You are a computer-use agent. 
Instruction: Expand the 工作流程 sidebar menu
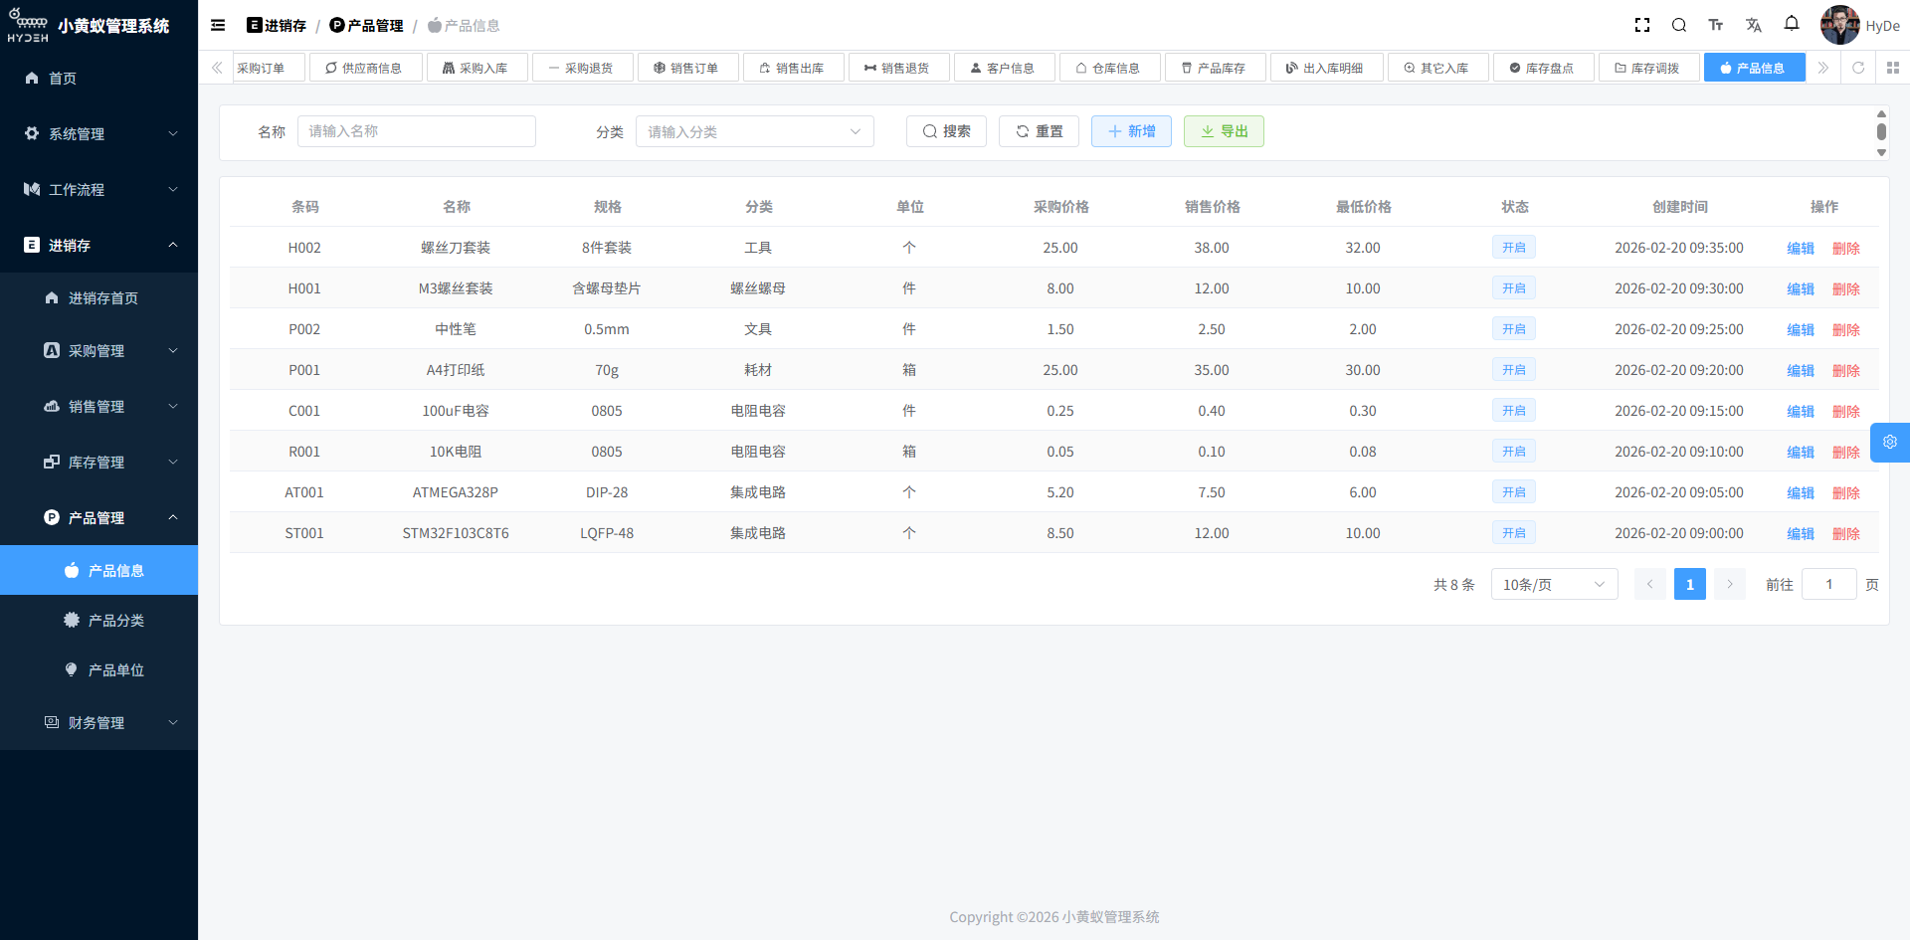point(98,189)
